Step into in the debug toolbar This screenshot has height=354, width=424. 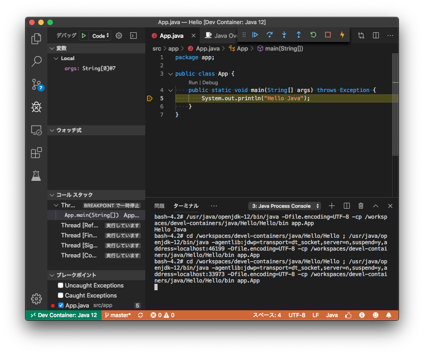tap(284, 35)
